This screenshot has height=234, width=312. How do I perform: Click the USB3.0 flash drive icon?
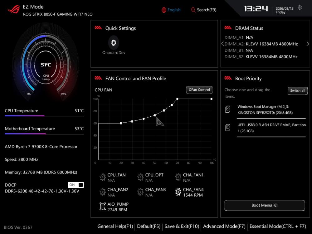point(228,128)
